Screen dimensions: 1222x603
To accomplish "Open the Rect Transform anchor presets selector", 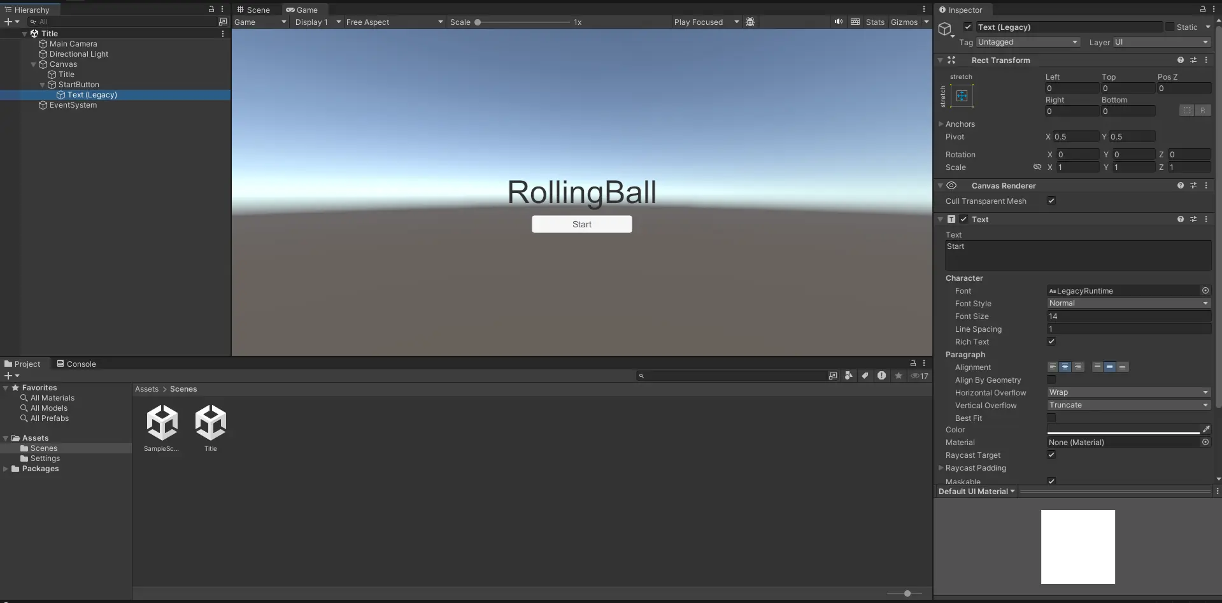I will click(x=962, y=96).
